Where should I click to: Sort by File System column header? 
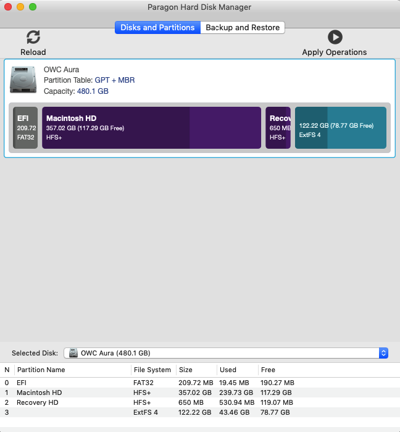coord(154,370)
